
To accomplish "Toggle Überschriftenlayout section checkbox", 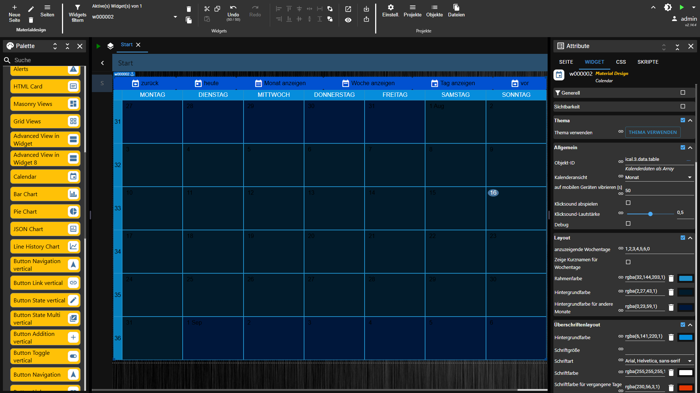I will click(x=683, y=325).
